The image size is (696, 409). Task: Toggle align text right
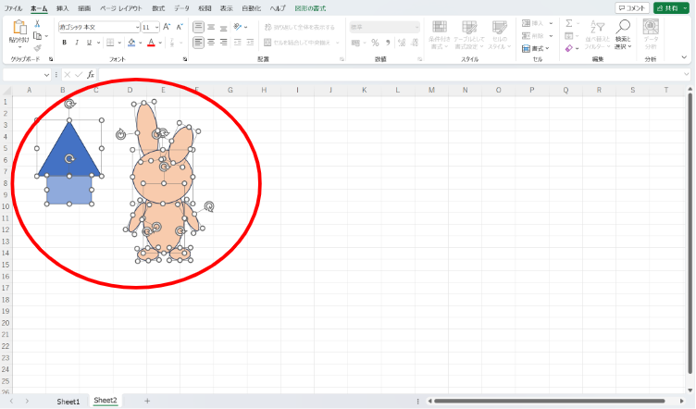(224, 43)
